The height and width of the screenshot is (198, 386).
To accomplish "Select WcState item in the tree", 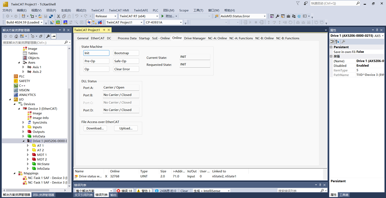I will point(43,164).
